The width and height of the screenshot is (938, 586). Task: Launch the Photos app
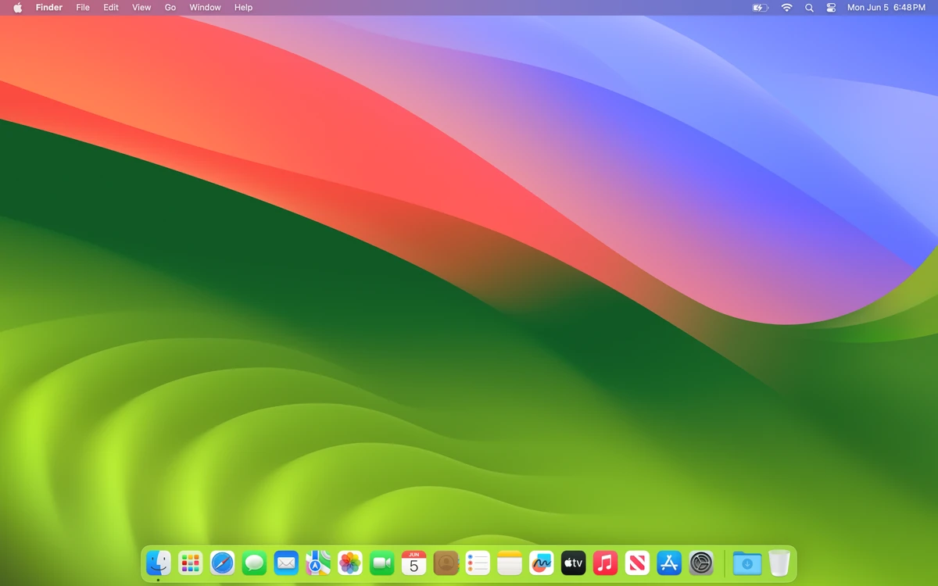click(x=349, y=563)
